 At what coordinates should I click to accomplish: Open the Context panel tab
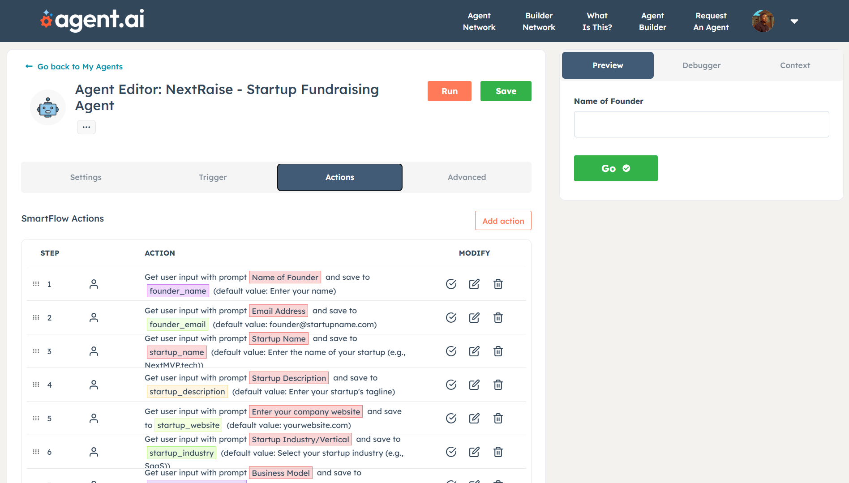point(795,65)
